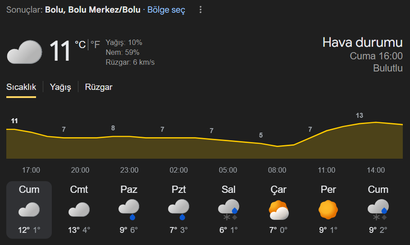The width and height of the screenshot is (410, 245).
Task: Select Wednesday's partly sunny icon
Action: pyautogui.click(x=278, y=209)
